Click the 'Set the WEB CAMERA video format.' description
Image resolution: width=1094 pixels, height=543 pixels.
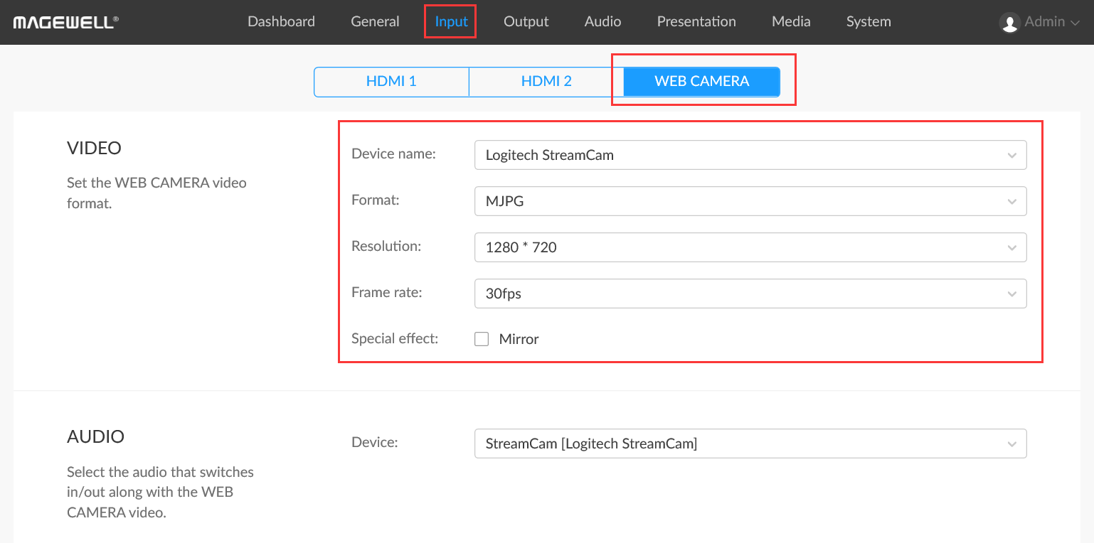tap(156, 193)
